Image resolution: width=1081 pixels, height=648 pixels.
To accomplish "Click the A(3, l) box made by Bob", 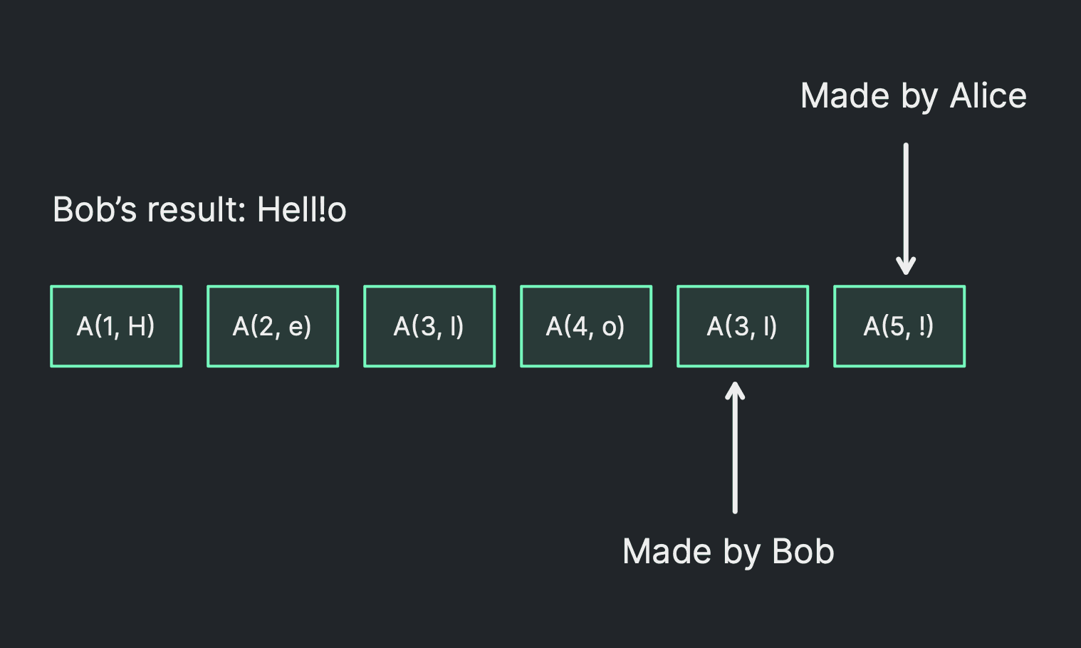I will [743, 327].
